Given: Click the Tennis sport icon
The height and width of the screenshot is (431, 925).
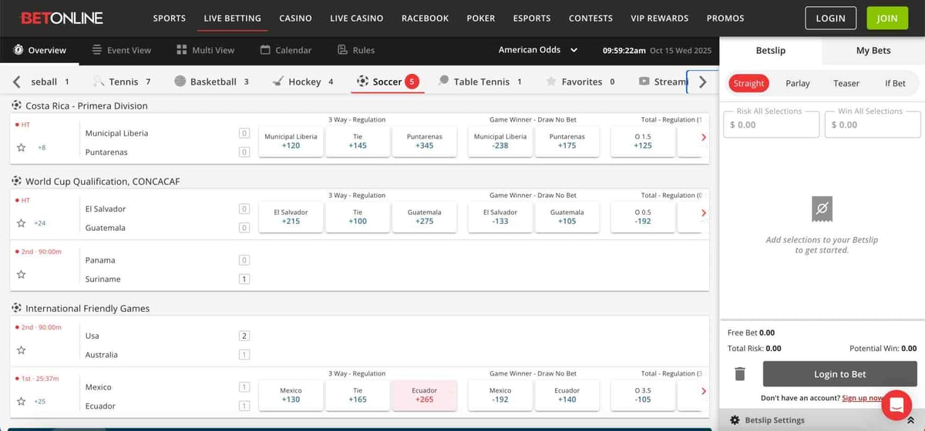Looking at the screenshot, I should coord(99,82).
